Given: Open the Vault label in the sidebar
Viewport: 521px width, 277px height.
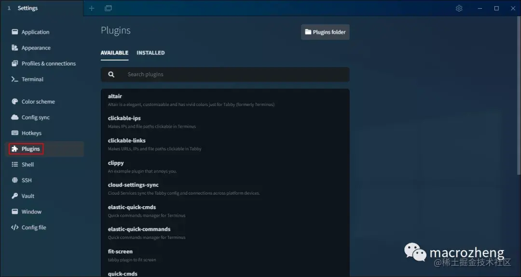Looking at the screenshot, I should (28, 196).
